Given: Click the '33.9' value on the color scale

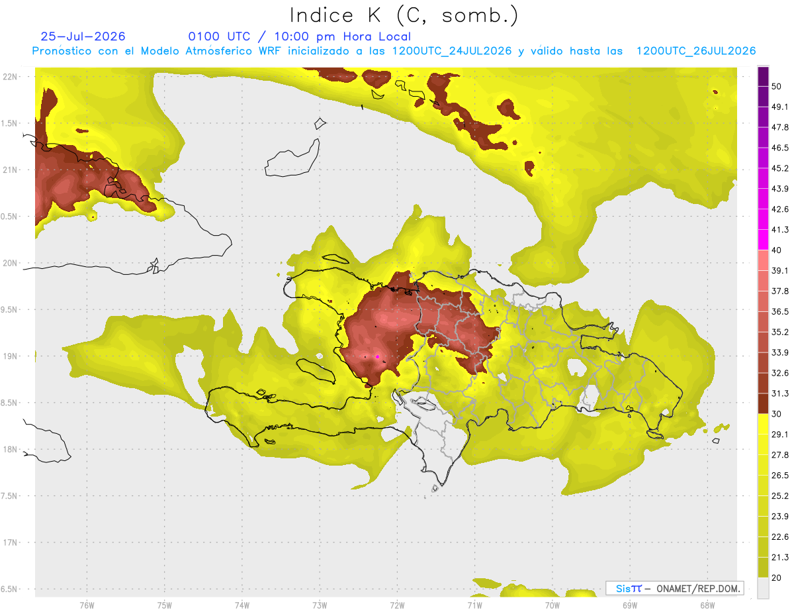Looking at the screenshot, I should pyautogui.click(x=780, y=352).
